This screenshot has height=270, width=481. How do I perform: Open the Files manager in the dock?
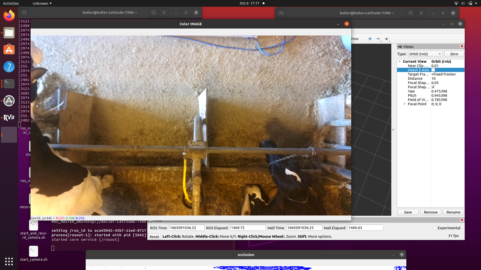[9, 33]
